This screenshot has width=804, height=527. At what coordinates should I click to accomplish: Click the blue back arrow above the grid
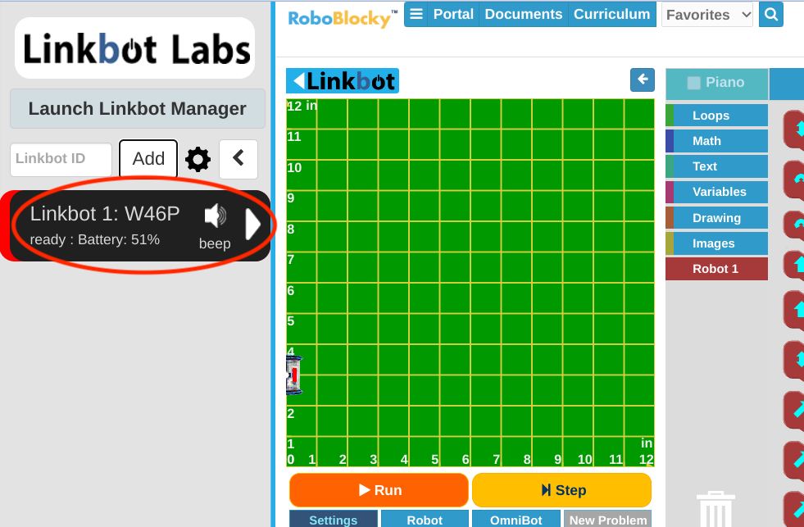[643, 80]
